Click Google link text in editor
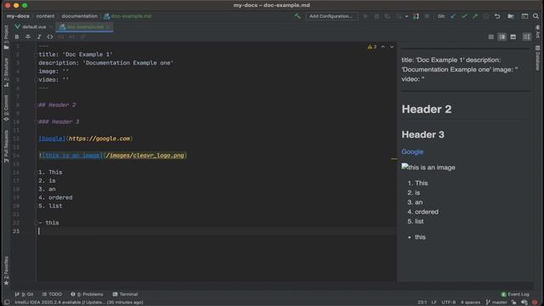Viewport: 544px width, 306px height. tap(52, 139)
